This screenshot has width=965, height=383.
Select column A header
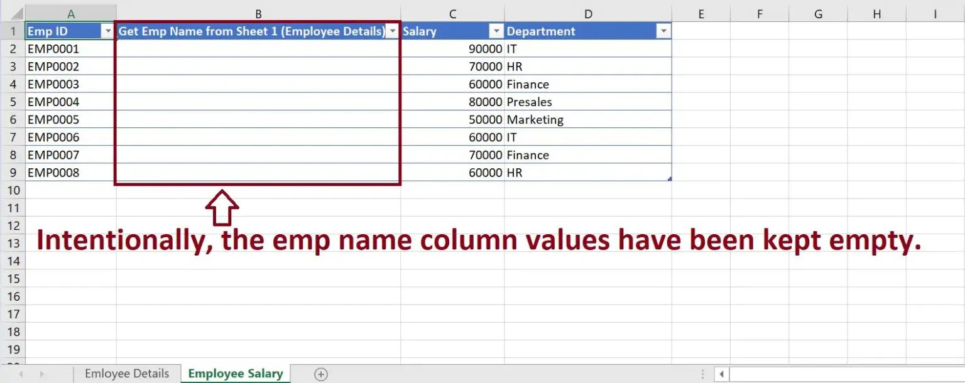(x=70, y=13)
